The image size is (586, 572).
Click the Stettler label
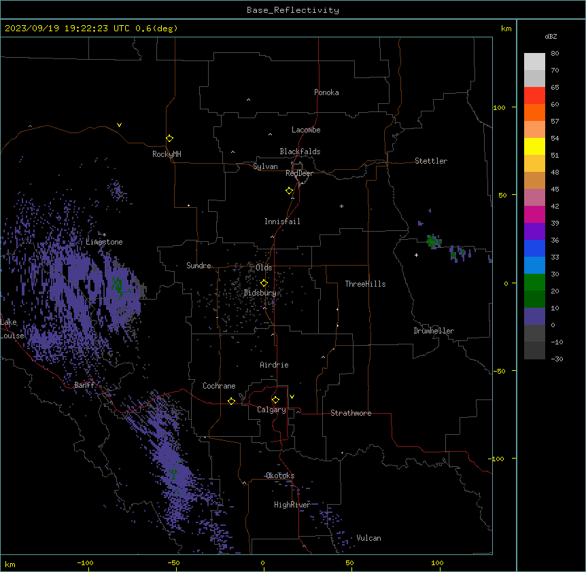pos(431,161)
